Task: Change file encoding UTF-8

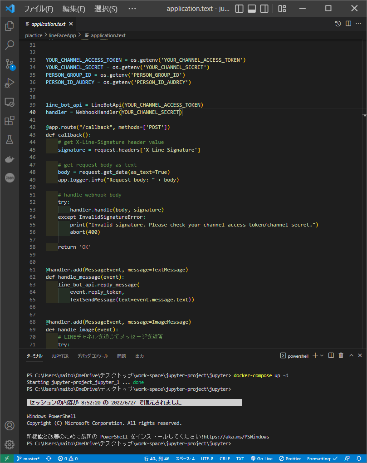Action: point(207,458)
